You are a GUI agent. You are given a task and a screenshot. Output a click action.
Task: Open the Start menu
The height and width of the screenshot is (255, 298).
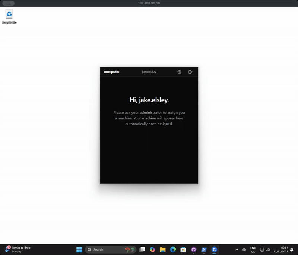(x=79, y=249)
